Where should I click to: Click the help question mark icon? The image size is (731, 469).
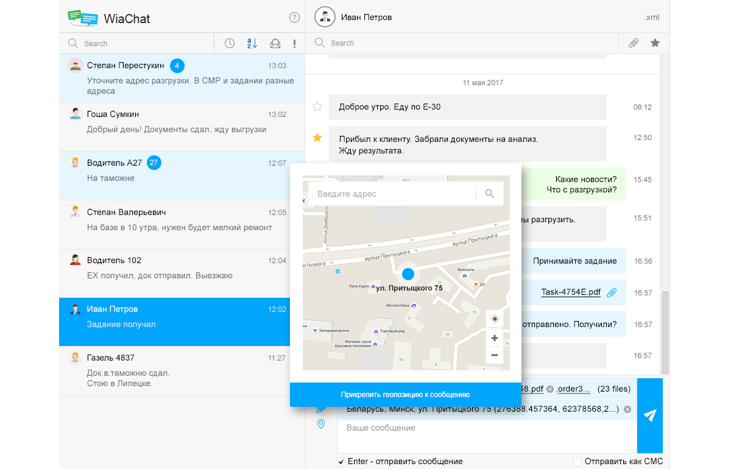pyautogui.click(x=295, y=18)
